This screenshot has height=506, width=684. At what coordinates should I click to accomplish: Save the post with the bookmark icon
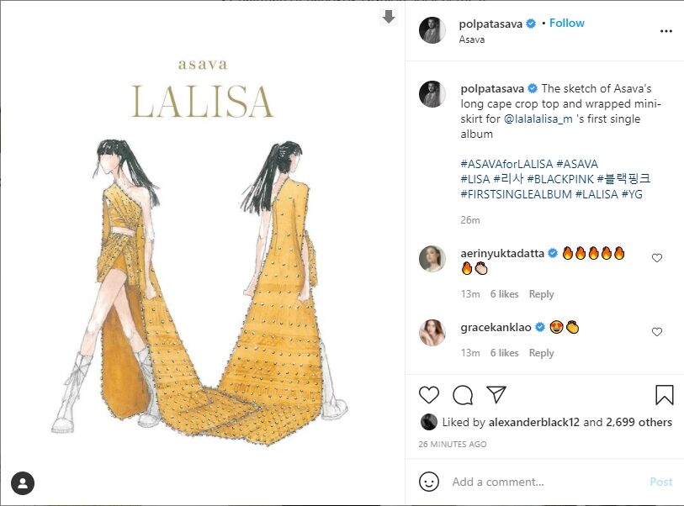coord(664,395)
